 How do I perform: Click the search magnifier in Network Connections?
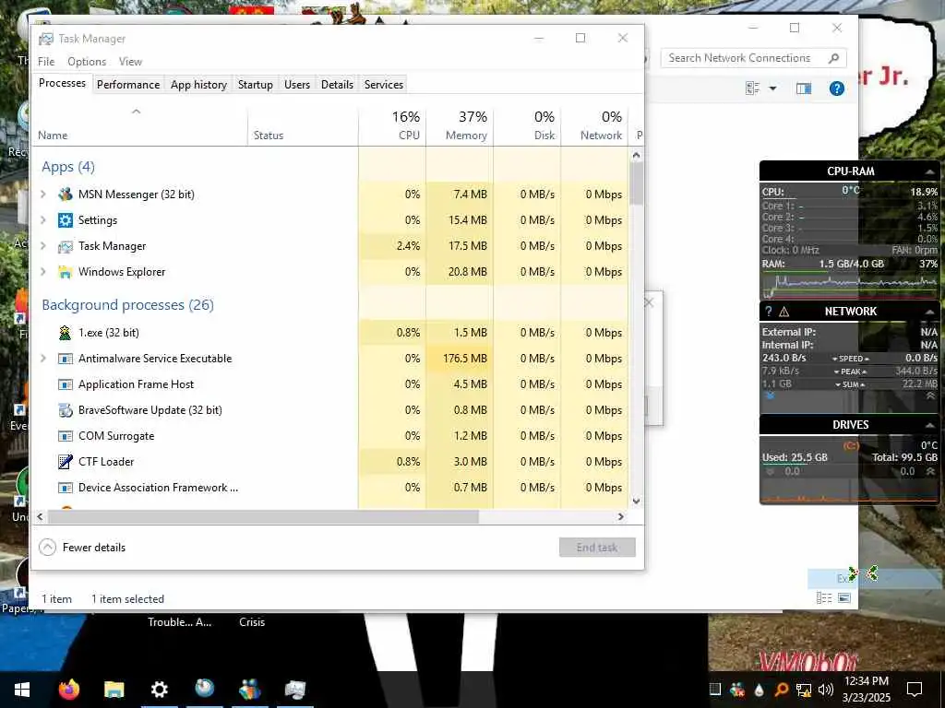tap(833, 58)
